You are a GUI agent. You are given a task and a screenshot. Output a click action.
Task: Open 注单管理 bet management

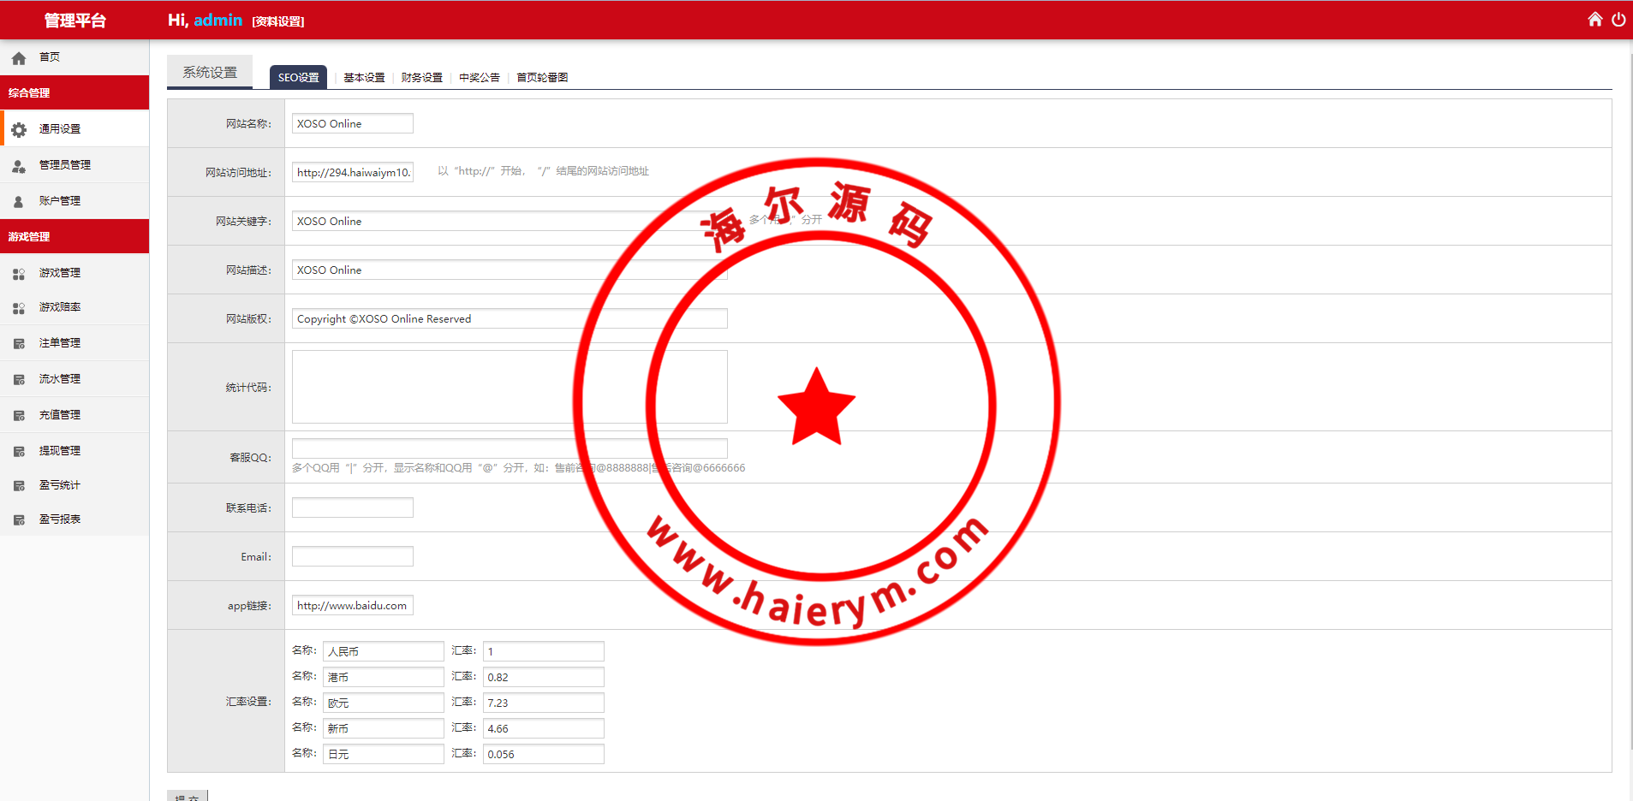pyautogui.click(x=59, y=342)
